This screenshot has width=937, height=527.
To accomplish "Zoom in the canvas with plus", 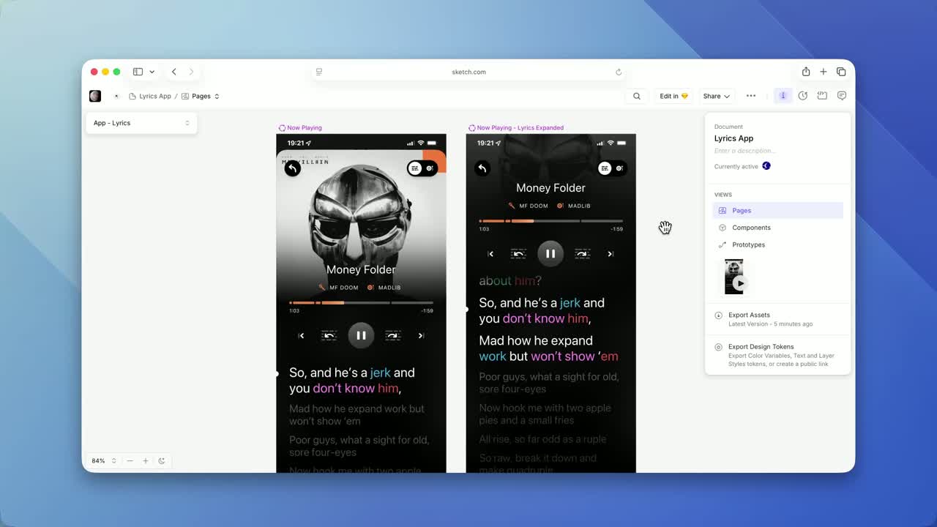I will pyautogui.click(x=146, y=461).
